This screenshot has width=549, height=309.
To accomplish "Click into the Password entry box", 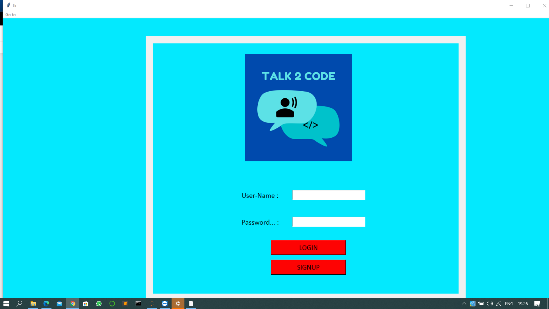I will point(329,222).
